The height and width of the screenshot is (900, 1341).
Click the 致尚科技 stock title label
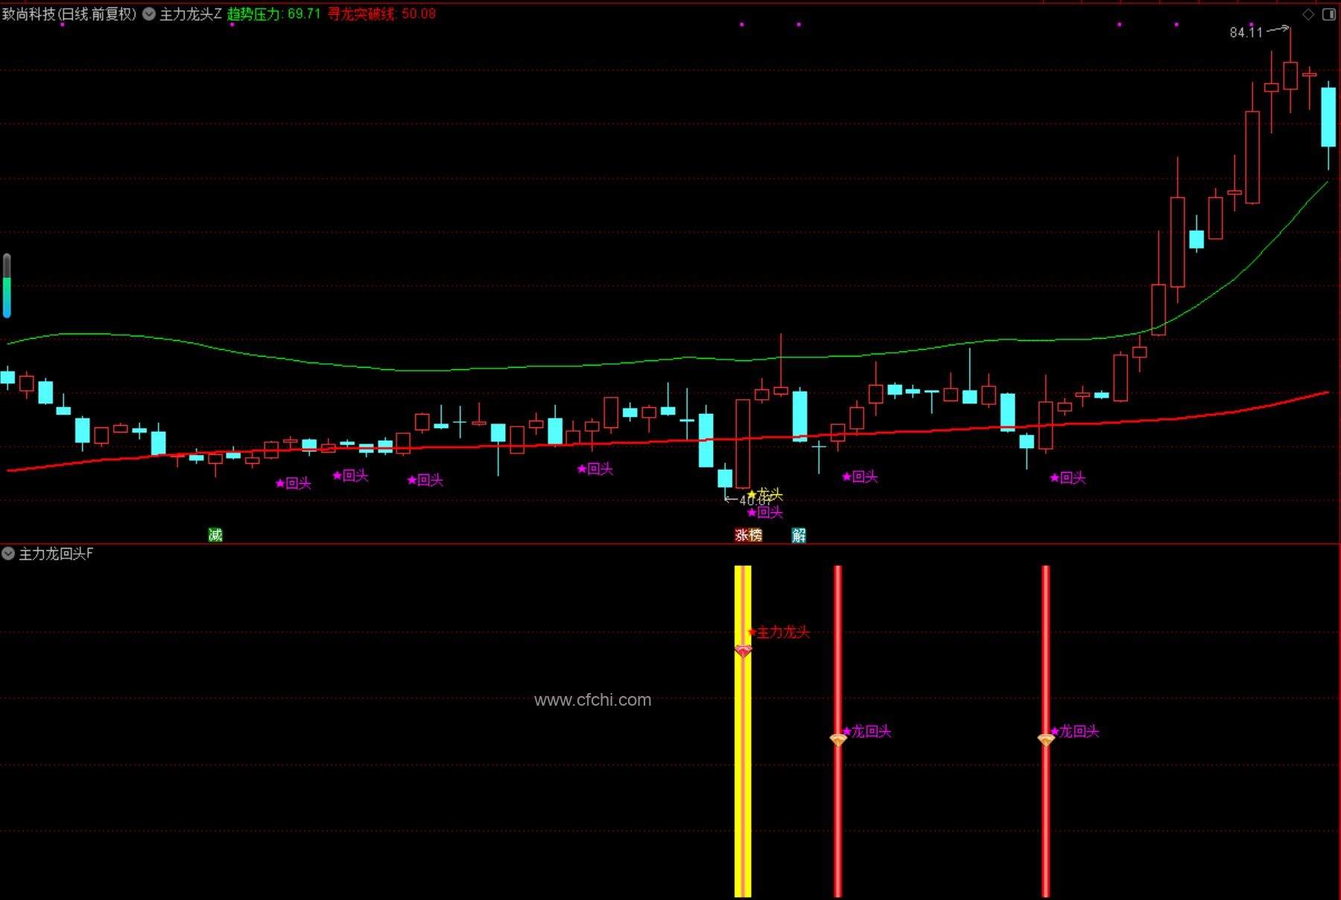pos(69,14)
